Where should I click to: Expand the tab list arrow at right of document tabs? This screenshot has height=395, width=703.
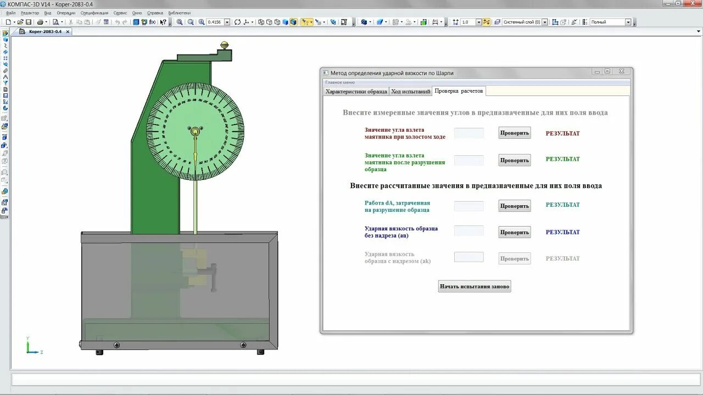click(x=699, y=31)
